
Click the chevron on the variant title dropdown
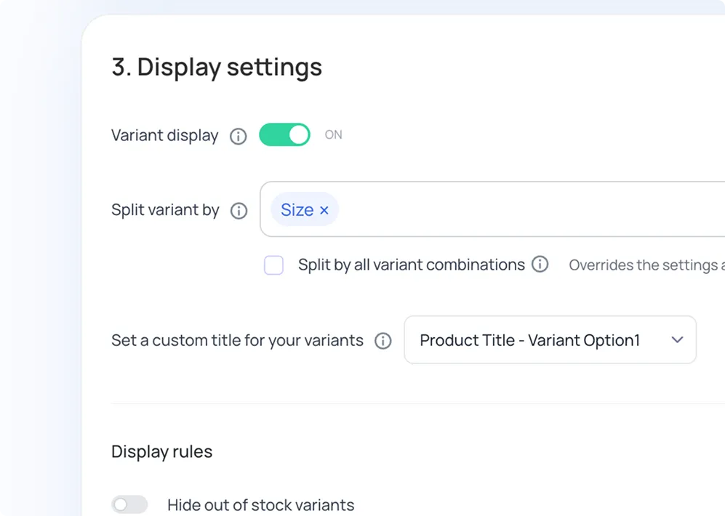coord(677,339)
